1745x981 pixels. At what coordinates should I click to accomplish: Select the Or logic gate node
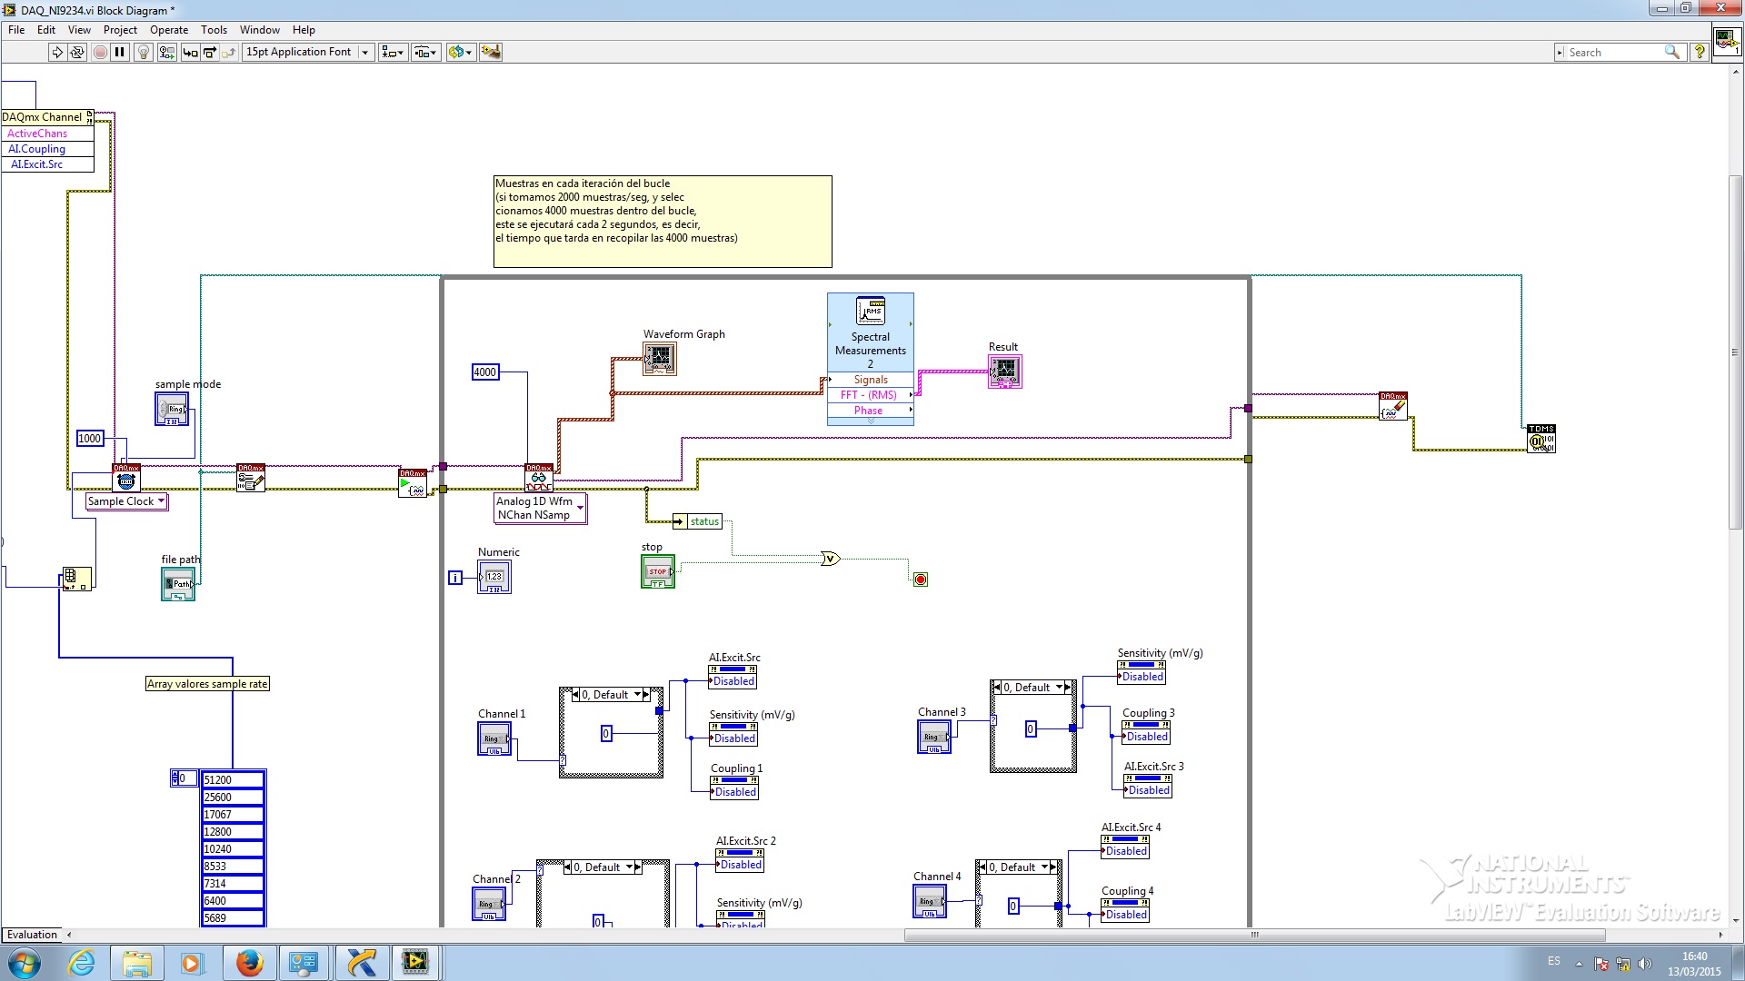(830, 559)
